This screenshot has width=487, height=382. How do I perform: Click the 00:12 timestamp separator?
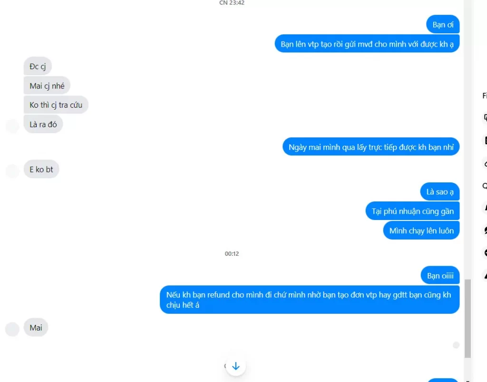point(232,253)
